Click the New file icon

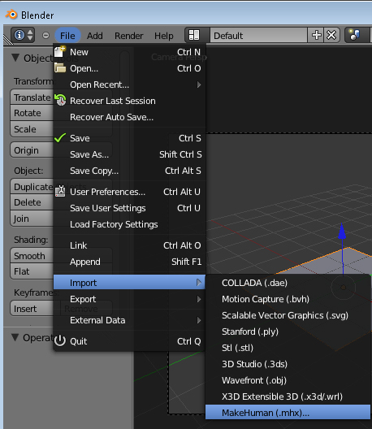point(60,51)
